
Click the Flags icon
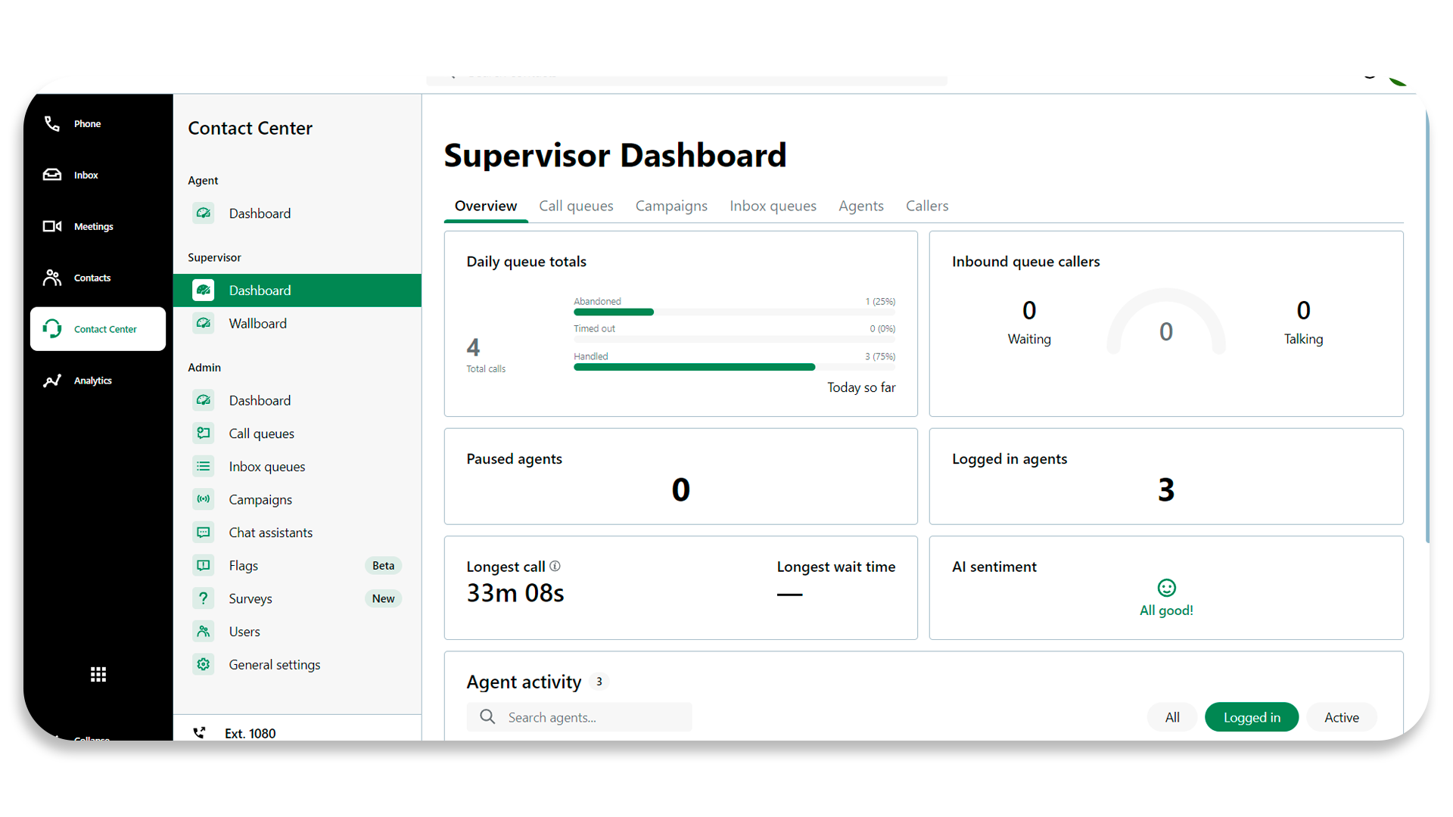pos(204,566)
